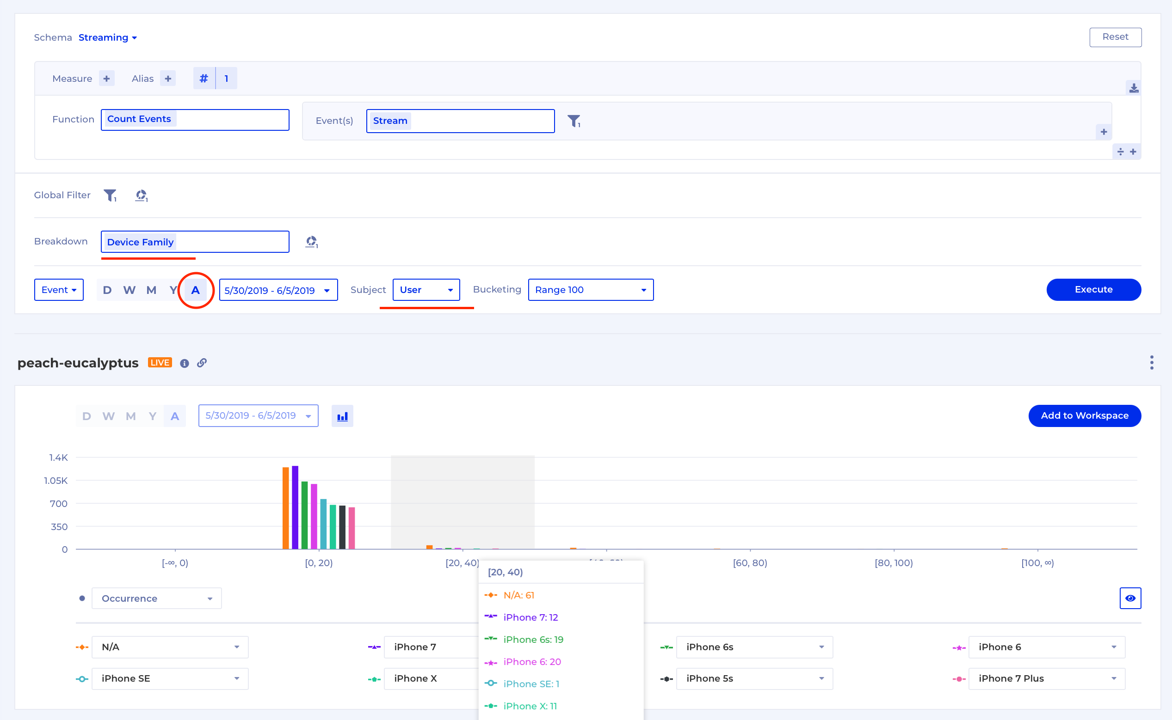Expand the Bucketing Range 100 dropdown
Image resolution: width=1172 pixels, height=720 pixels.
click(x=591, y=290)
